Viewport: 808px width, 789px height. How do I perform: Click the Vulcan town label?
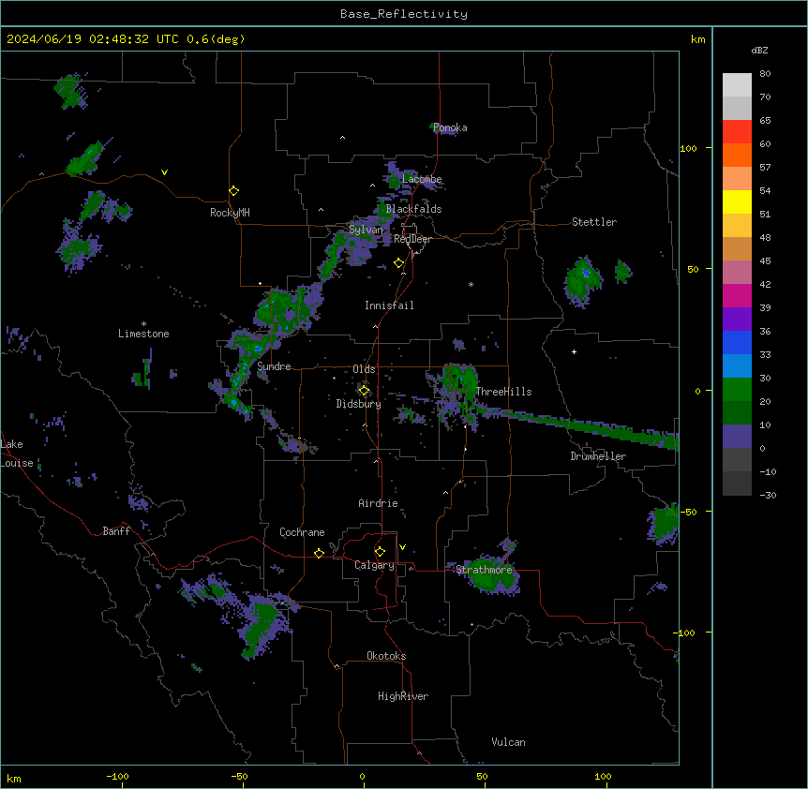tap(509, 742)
